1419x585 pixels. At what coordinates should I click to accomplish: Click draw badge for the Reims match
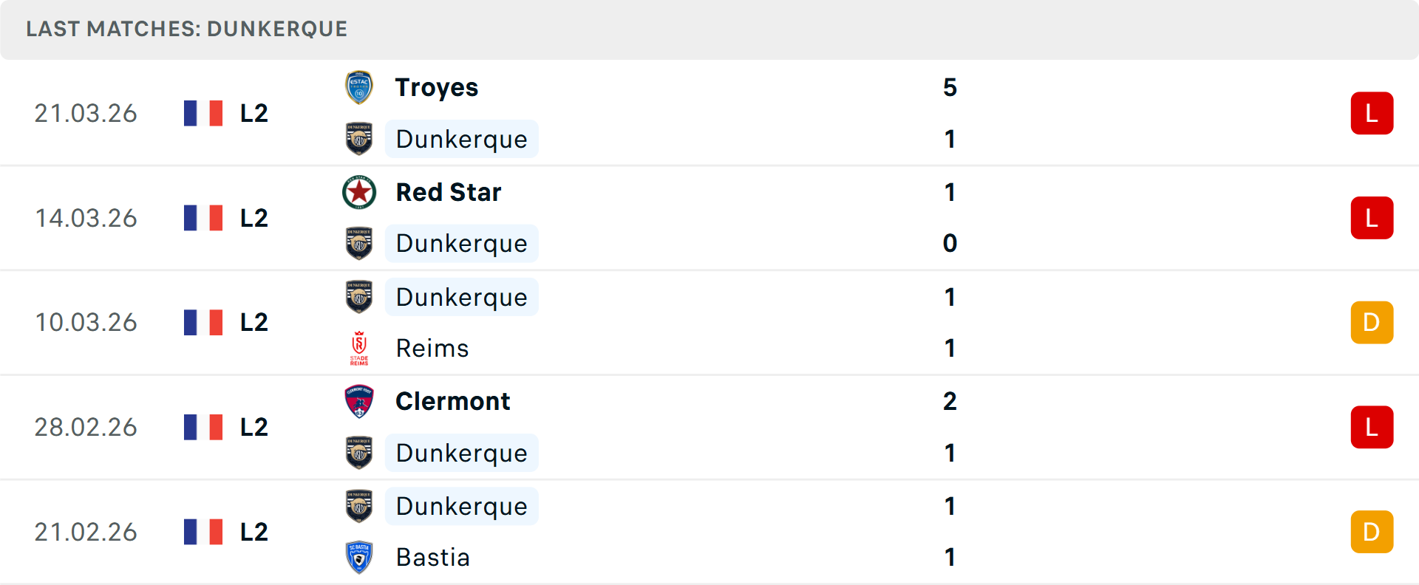[1371, 323]
